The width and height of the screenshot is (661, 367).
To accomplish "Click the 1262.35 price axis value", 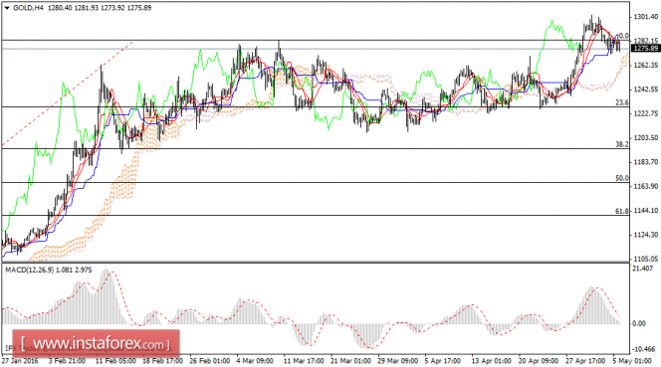I will click(646, 66).
